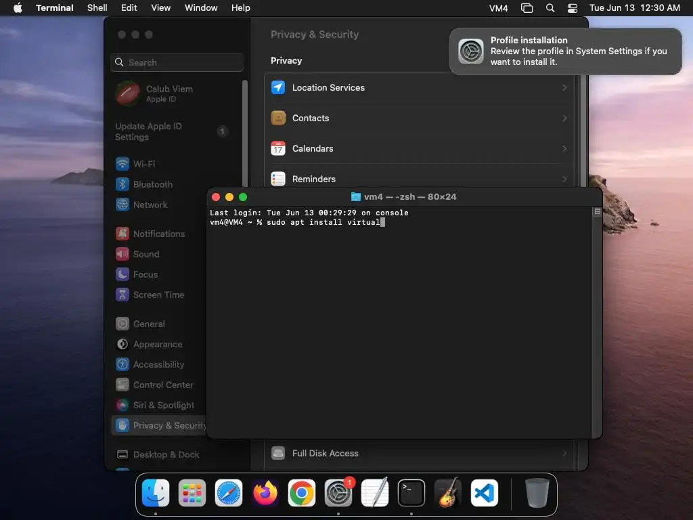Click Terminal icon in the Dock
Viewport: 693px width, 520px height.
[x=411, y=493]
